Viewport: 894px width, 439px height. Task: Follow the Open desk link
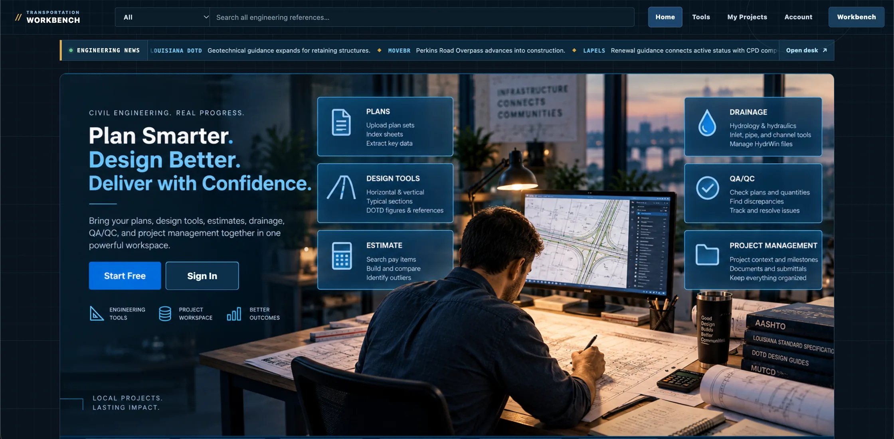(x=806, y=50)
